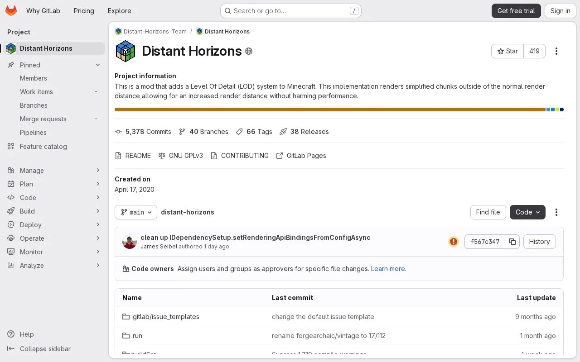Follow the Learn more link
The image size is (580, 362).
(x=388, y=269)
